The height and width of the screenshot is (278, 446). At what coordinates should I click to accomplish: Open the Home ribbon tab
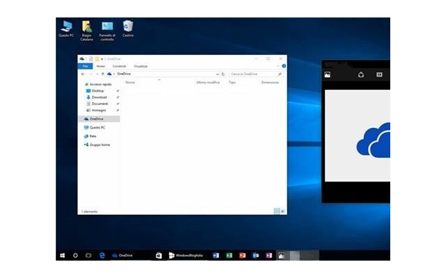pos(100,66)
